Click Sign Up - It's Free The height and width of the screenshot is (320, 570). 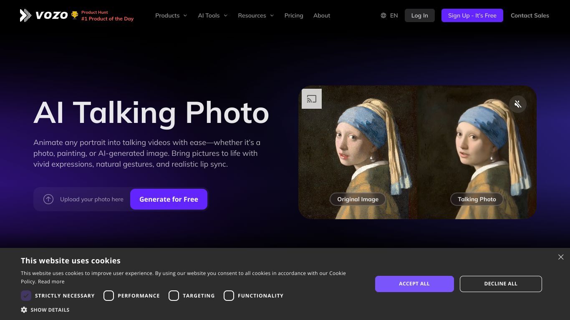click(472, 15)
